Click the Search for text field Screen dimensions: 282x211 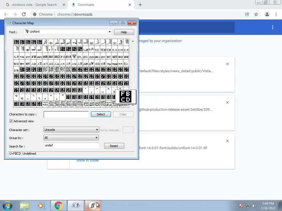[72, 146]
